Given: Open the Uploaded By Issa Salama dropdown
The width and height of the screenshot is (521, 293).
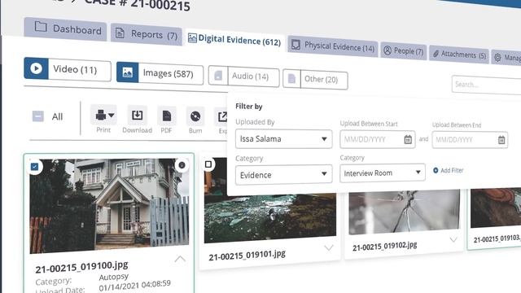Looking at the screenshot, I should click(284, 139).
